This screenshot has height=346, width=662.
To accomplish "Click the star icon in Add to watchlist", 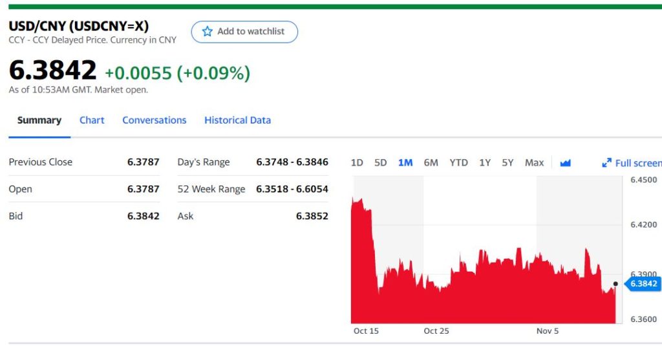I will pos(208,32).
